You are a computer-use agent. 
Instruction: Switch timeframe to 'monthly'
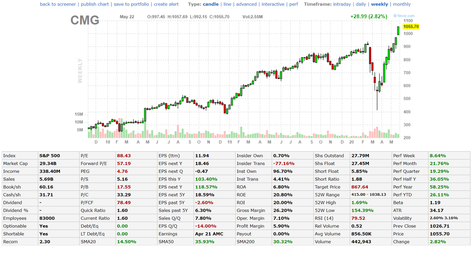[402, 4]
